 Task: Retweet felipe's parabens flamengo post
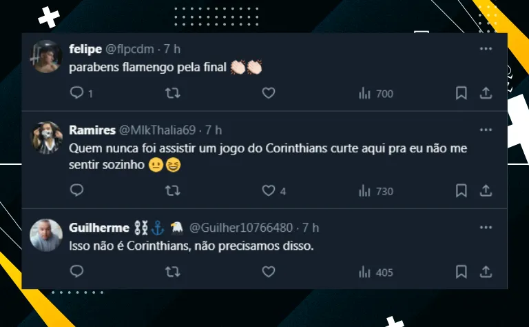click(172, 93)
